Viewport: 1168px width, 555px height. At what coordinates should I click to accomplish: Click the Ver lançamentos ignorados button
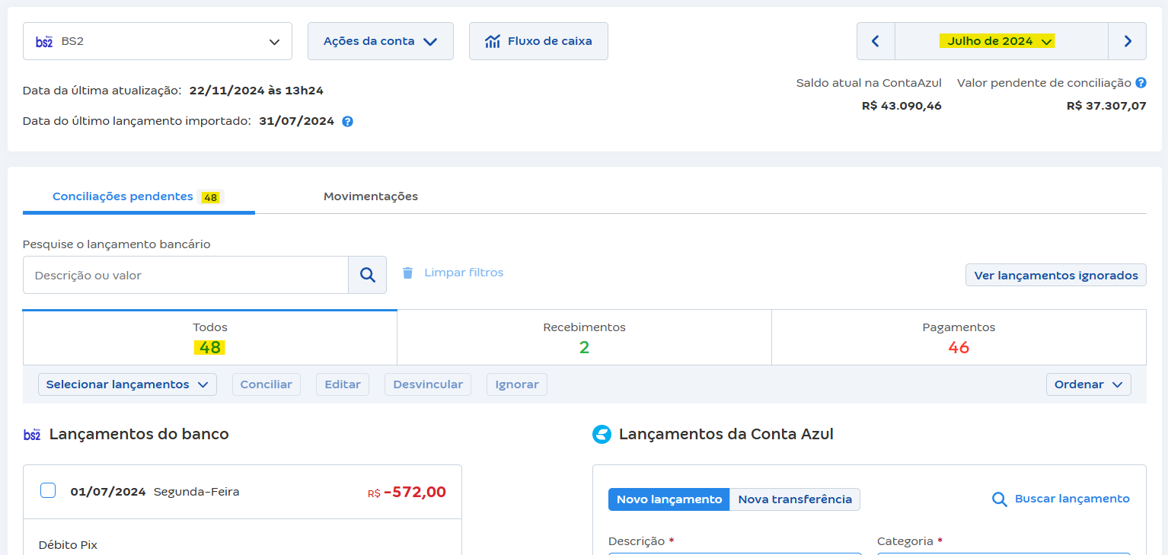[1055, 274]
